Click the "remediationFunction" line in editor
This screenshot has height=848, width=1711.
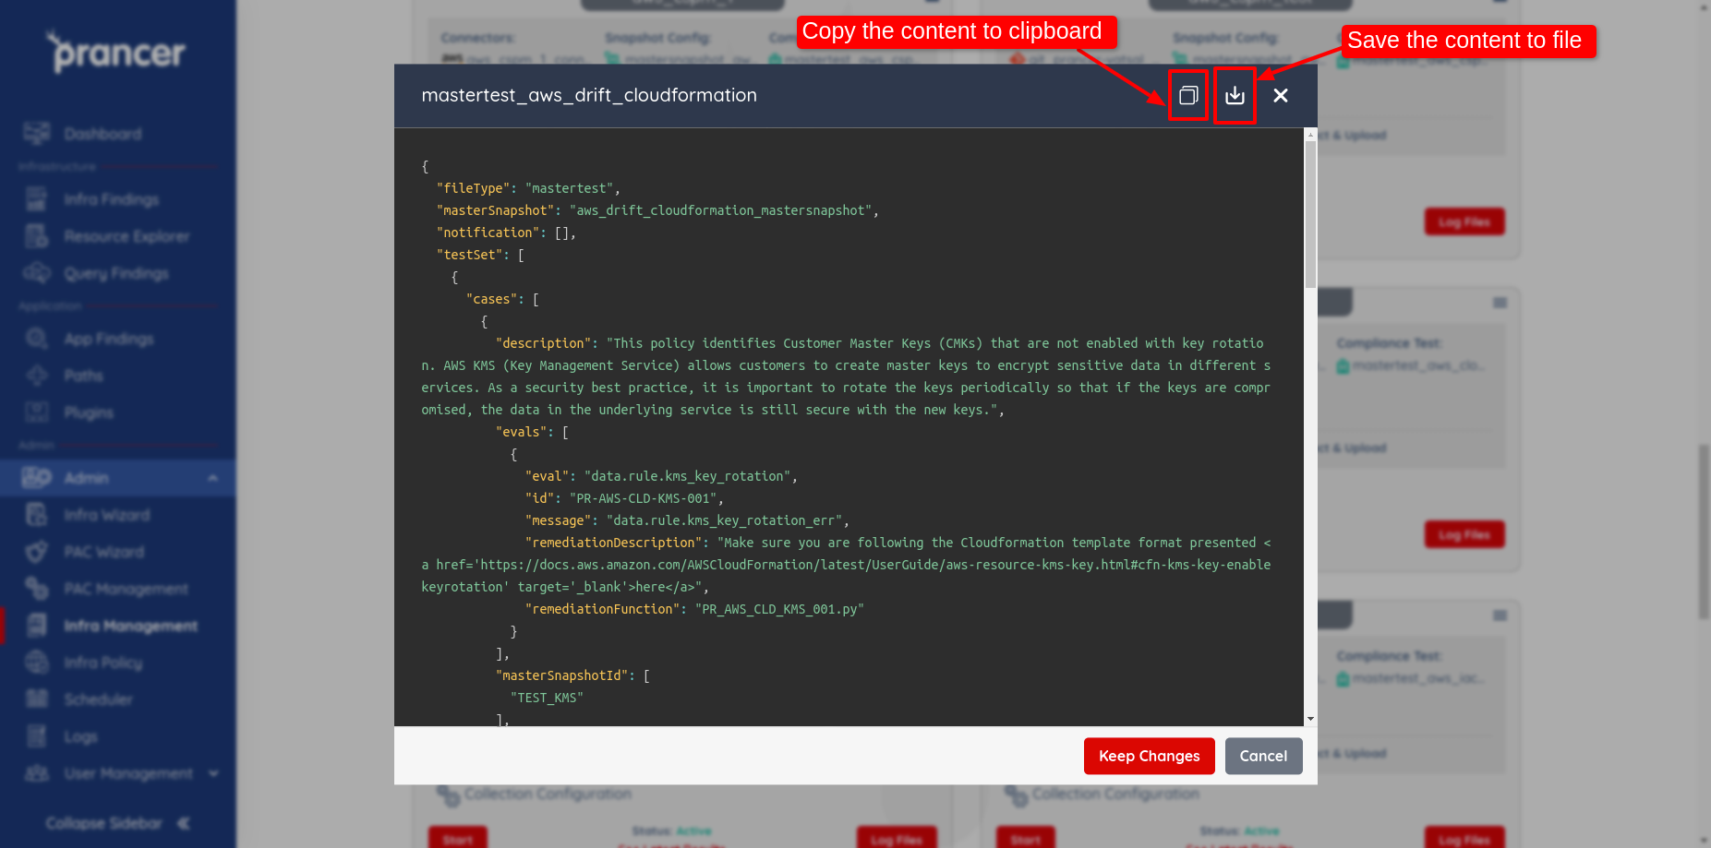tap(694, 609)
